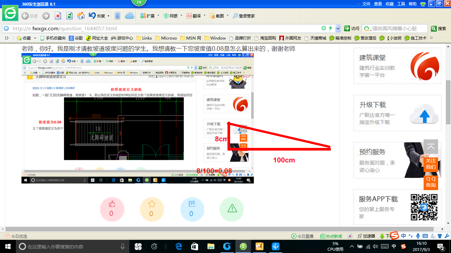Click the Windows Start button
The image size is (451, 253).
pos(8,246)
